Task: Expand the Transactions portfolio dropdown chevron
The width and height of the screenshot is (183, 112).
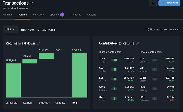Action: point(32,3)
